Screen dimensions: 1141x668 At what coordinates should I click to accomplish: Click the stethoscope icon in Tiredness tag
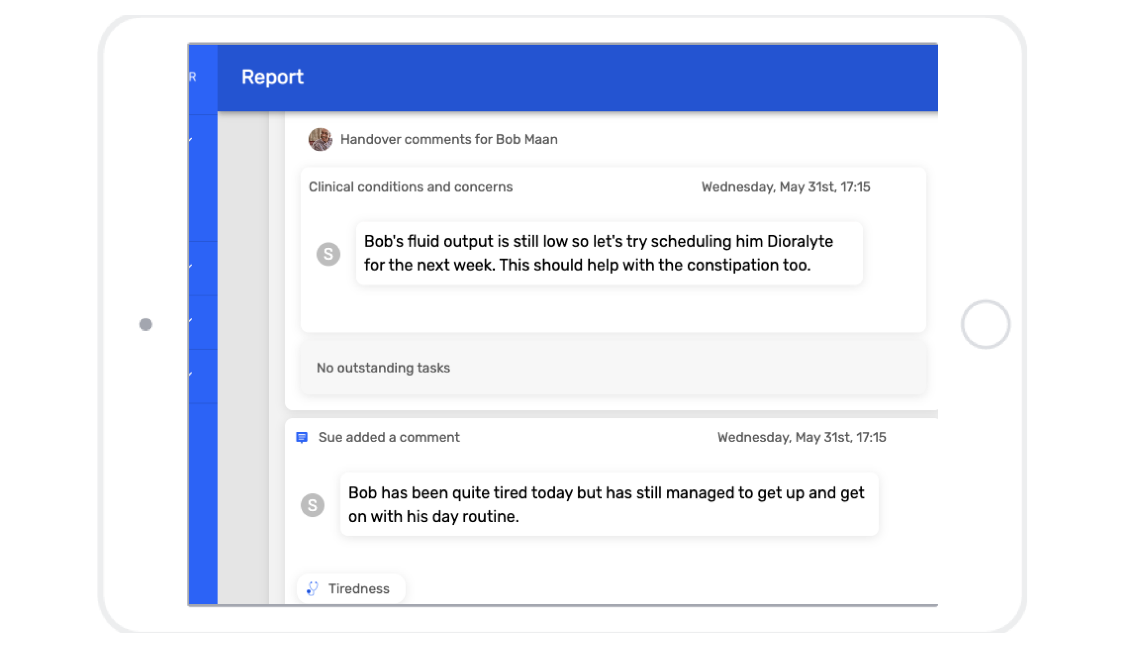(x=312, y=588)
